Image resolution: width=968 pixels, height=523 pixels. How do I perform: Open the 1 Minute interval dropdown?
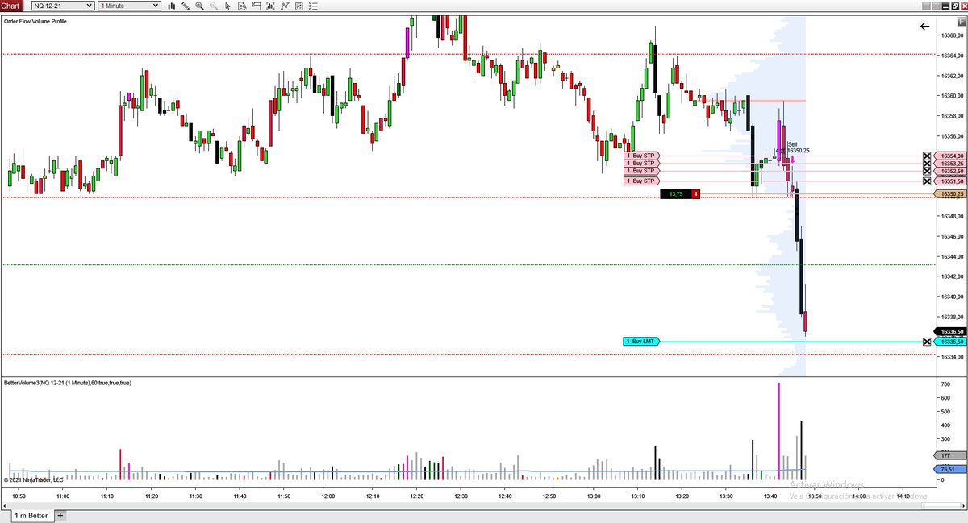point(129,6)
